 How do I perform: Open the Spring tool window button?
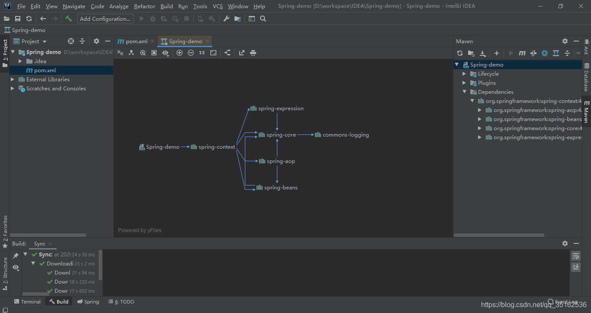tap(88, 301)
